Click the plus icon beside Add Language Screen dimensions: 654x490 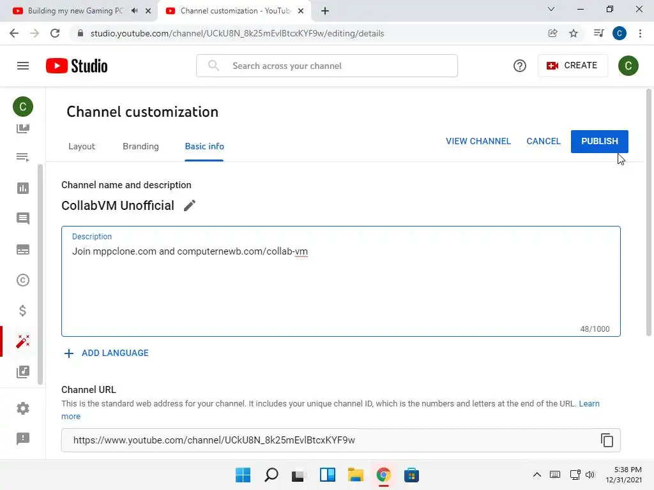pos(69,353)
